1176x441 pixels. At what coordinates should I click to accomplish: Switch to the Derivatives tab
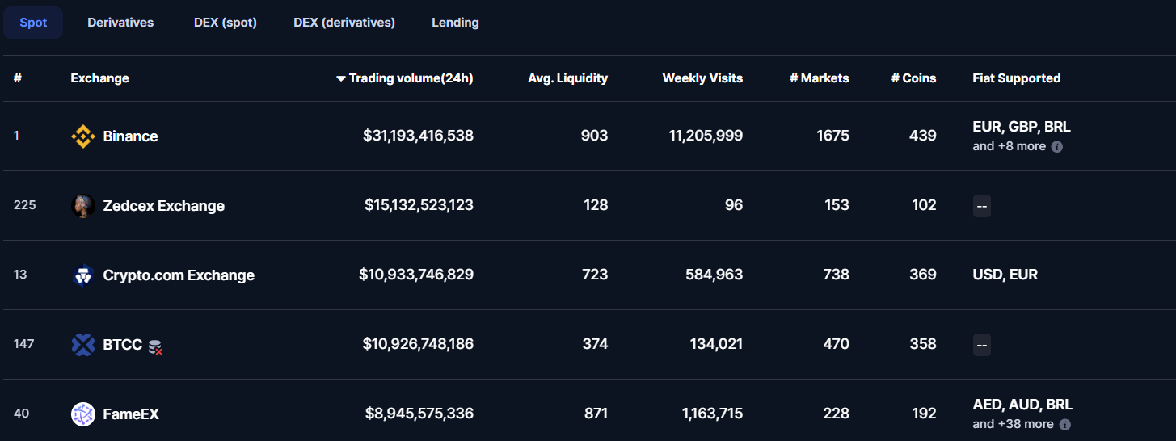tap(120, 23)
